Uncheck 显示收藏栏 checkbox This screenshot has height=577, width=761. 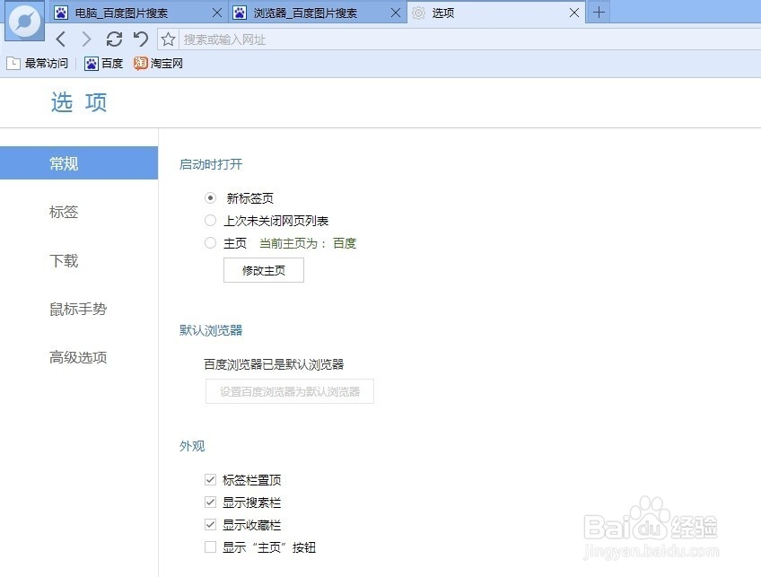[x=210, y=525]
